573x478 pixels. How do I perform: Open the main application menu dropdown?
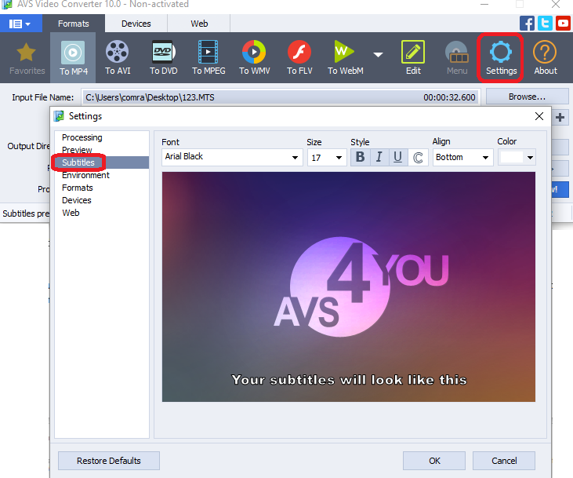click(20, 24)
